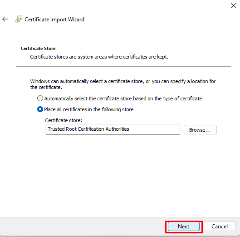Select the automatic certificate store radio button

pos(40,99)
